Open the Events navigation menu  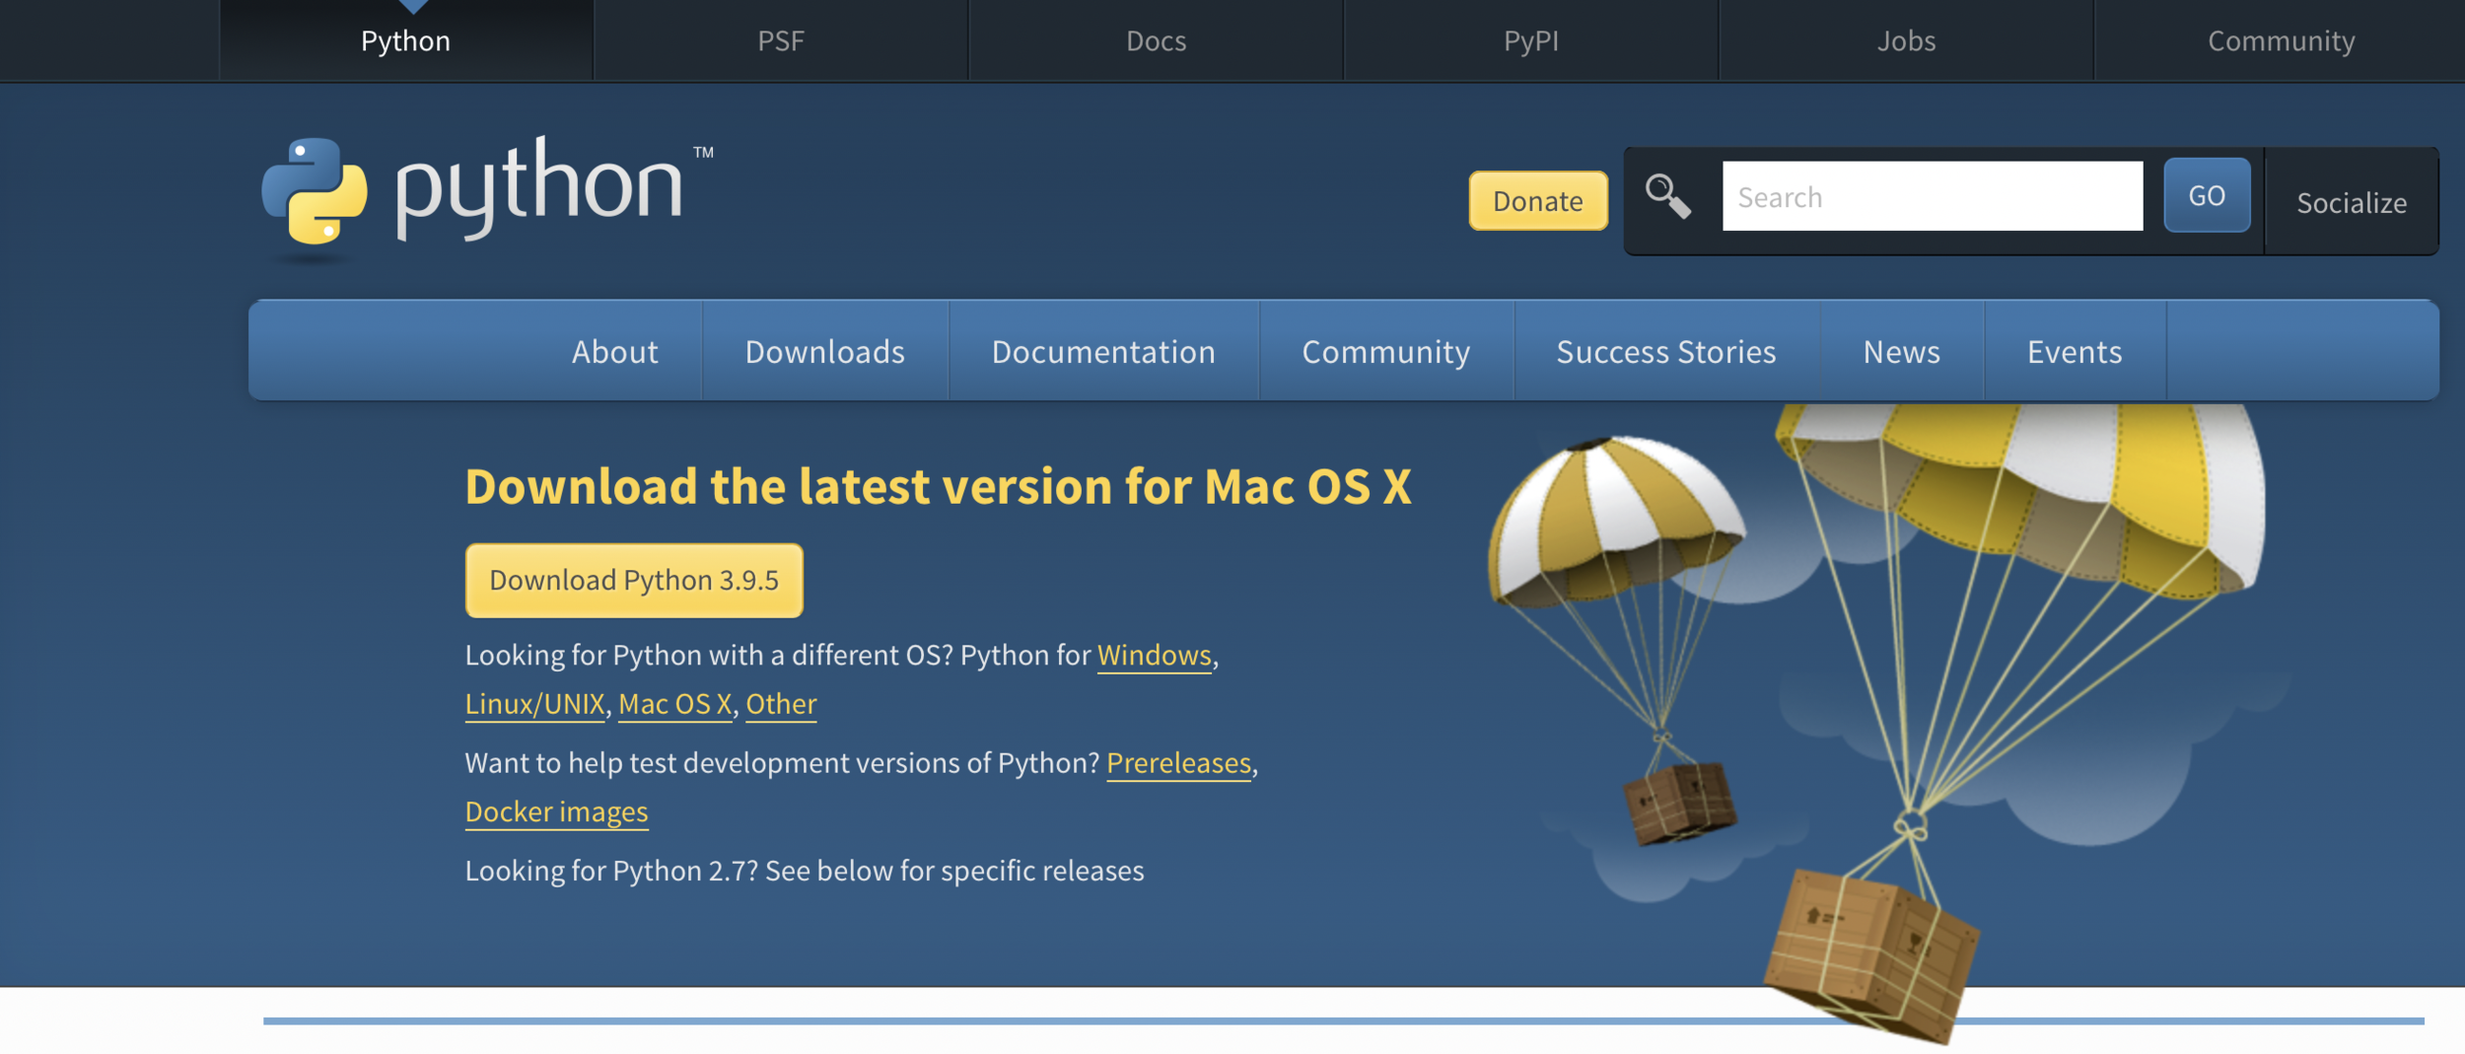point(2075,351)
